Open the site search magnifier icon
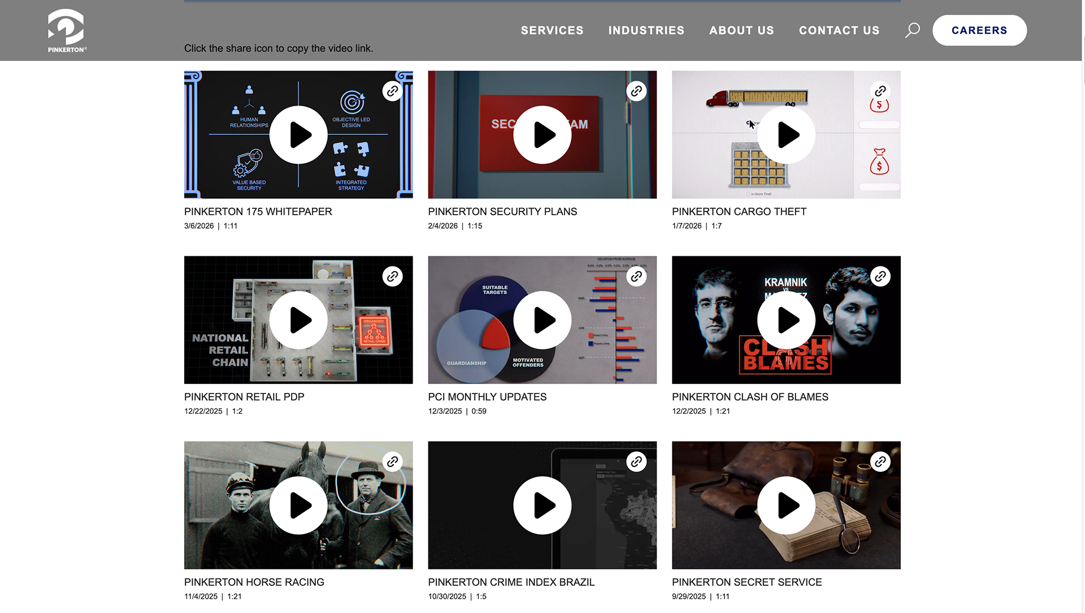Screen dimensions: 1085x613 912,30
